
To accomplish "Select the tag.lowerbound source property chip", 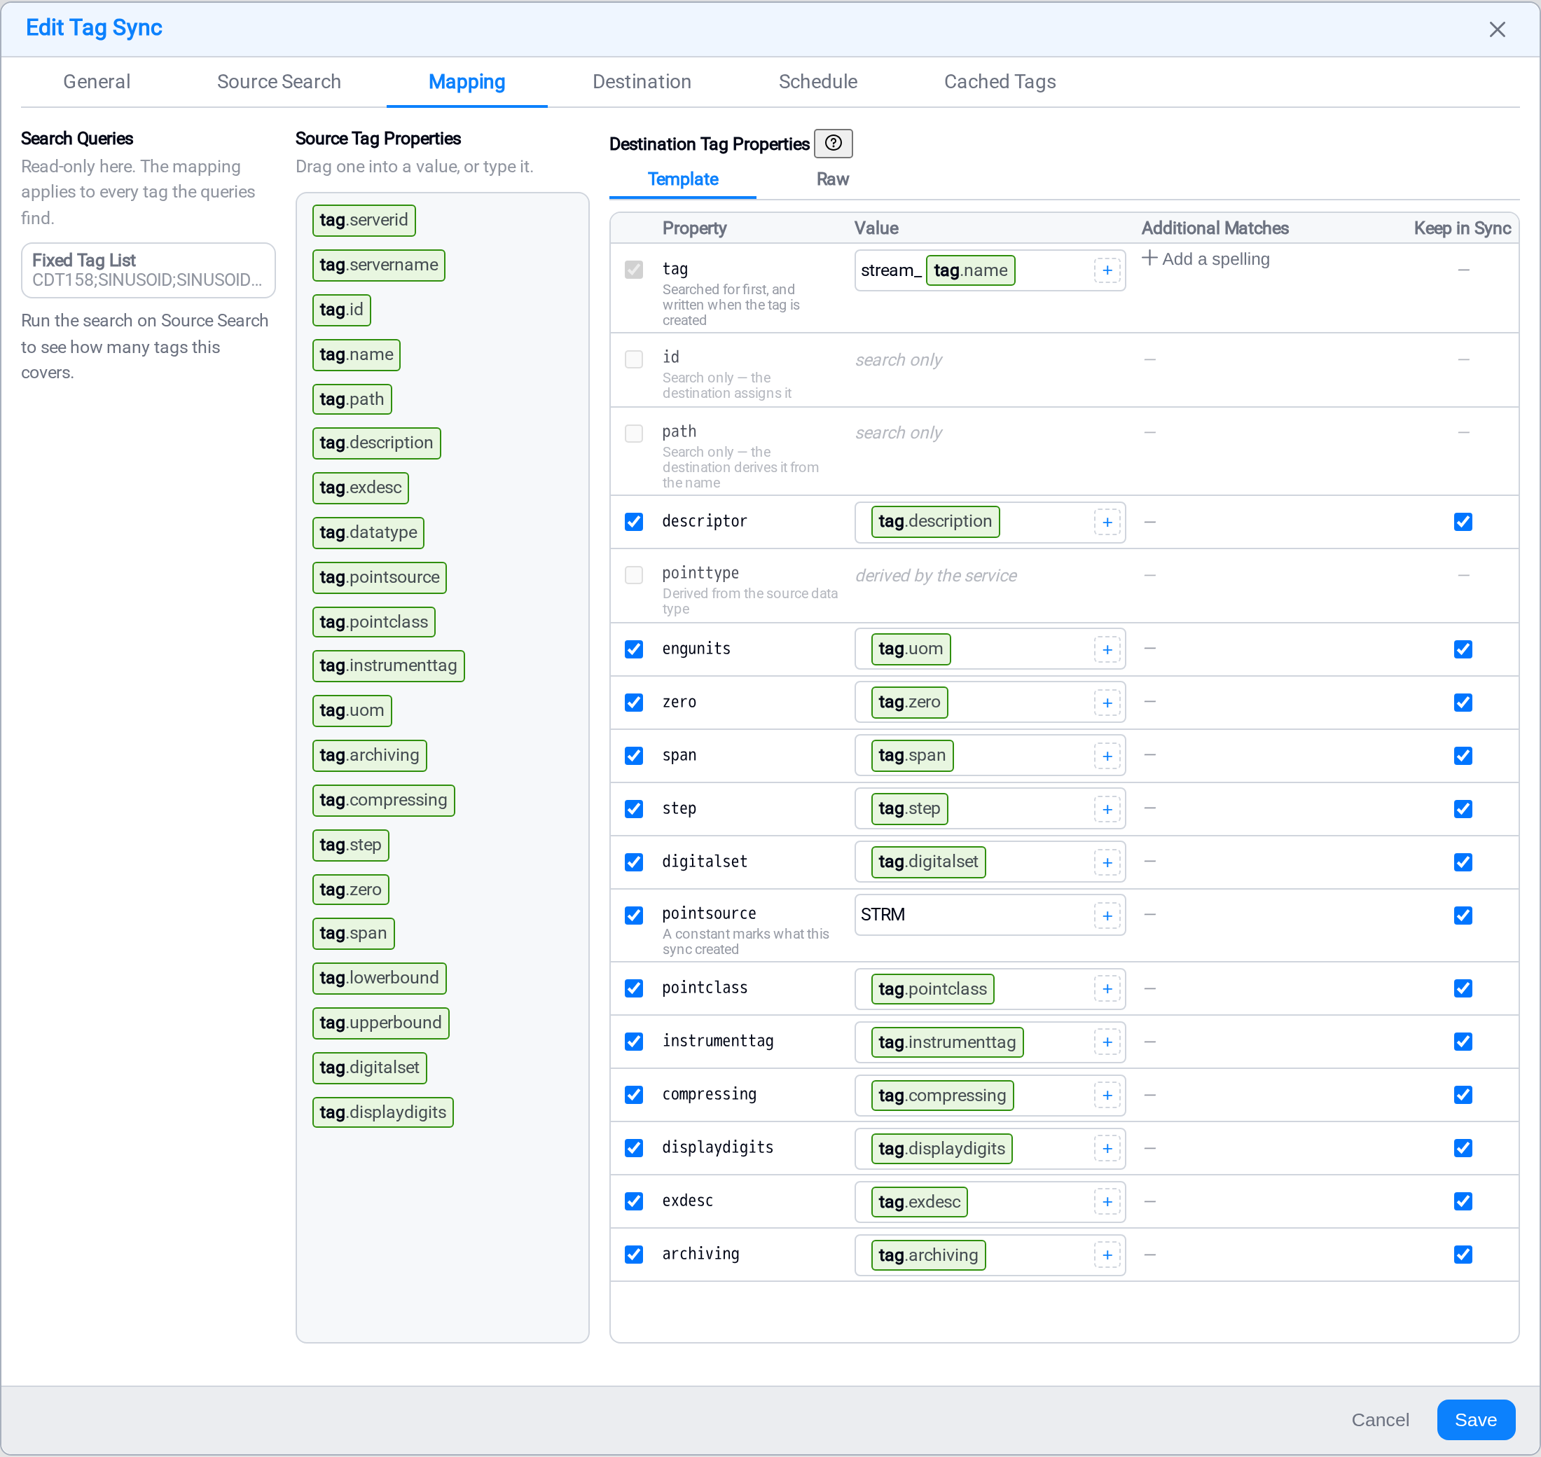I will click(379, 979).
